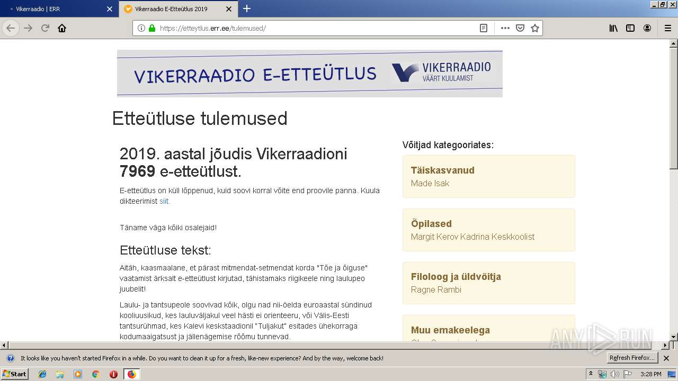Open the Firefox home page

pyautogui.click(x=62, y=28)
